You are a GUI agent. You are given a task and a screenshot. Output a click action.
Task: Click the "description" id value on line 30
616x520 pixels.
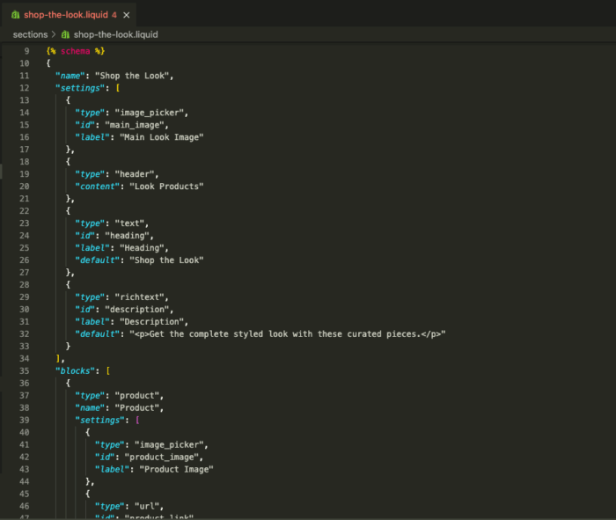(136, 310)
